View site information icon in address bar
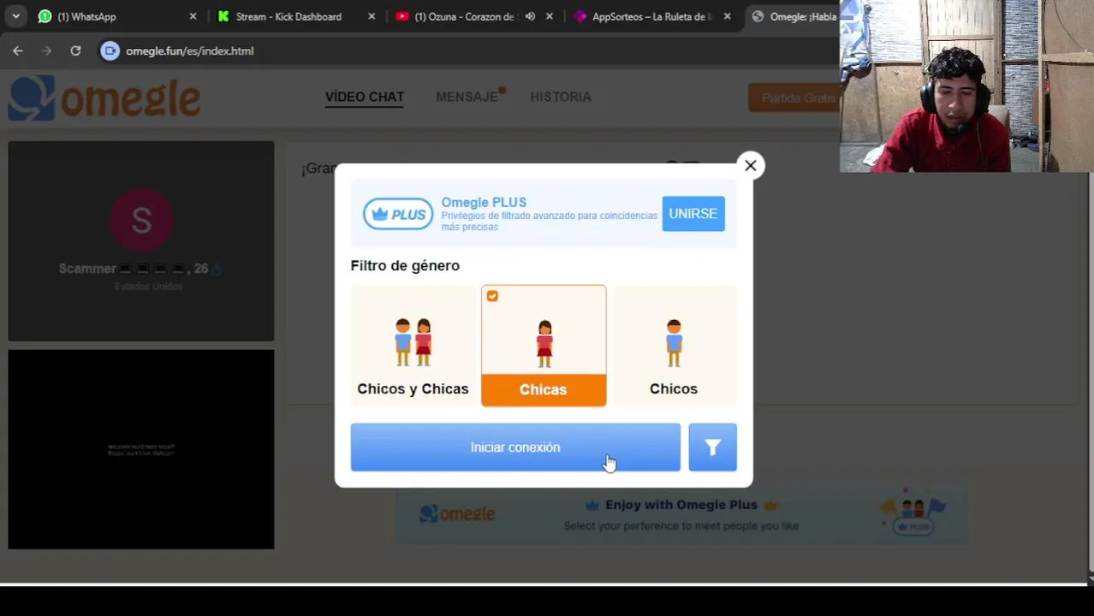 click(110, 51)
